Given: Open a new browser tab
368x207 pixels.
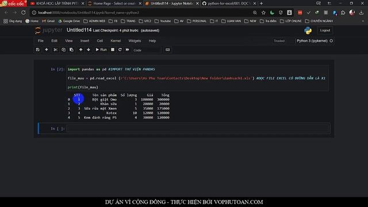Looking at the screenshot, I should coord(262,3).
